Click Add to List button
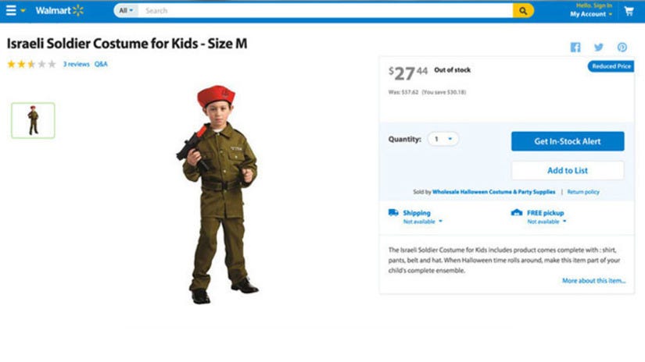The width and height of the screenshot is (645, 362). click(568, 170)
